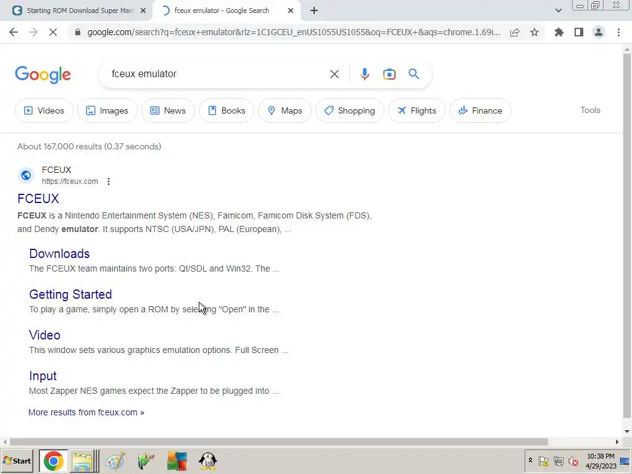
Task: Open Chrome three-dot menu
Action: tap(618, 32)
